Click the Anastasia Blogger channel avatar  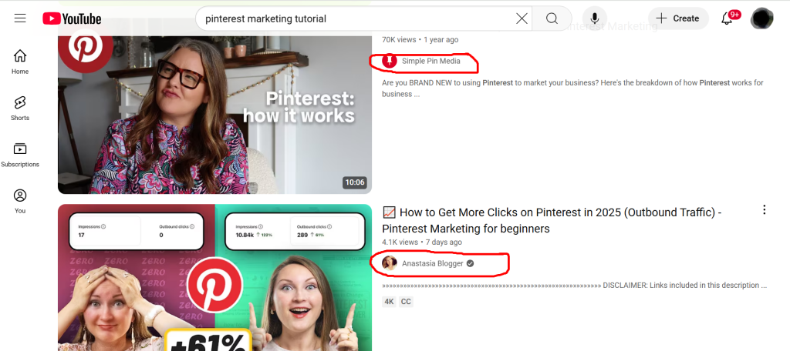pos(390,263)
